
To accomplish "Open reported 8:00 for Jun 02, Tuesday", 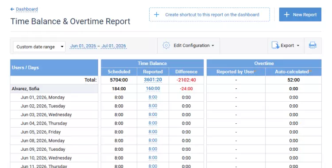I will coord(153,106).
